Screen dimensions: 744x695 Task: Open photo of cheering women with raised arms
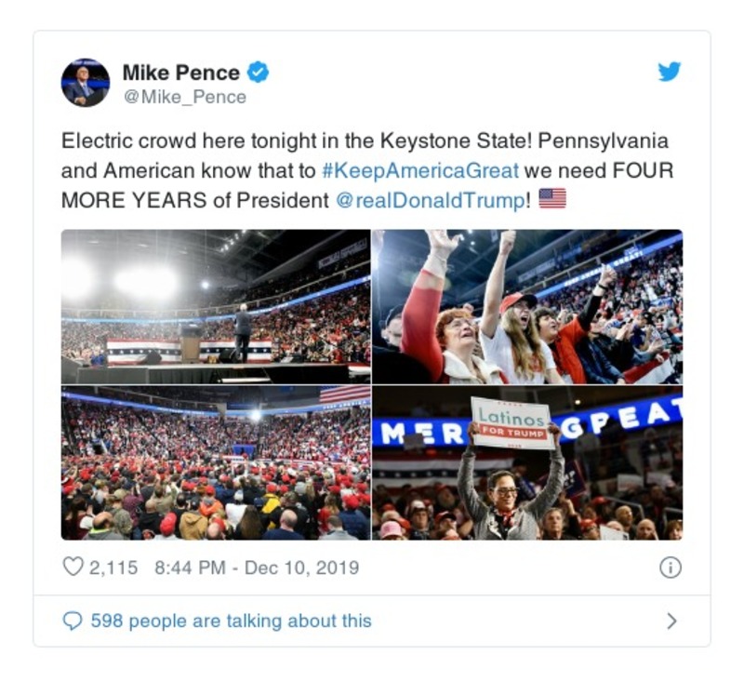tap(527, 306)
